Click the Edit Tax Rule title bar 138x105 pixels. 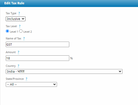(69, 3)
